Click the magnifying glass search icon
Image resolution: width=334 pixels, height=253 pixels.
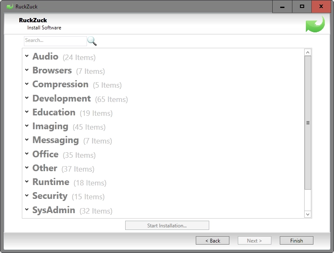coord(92,41)
